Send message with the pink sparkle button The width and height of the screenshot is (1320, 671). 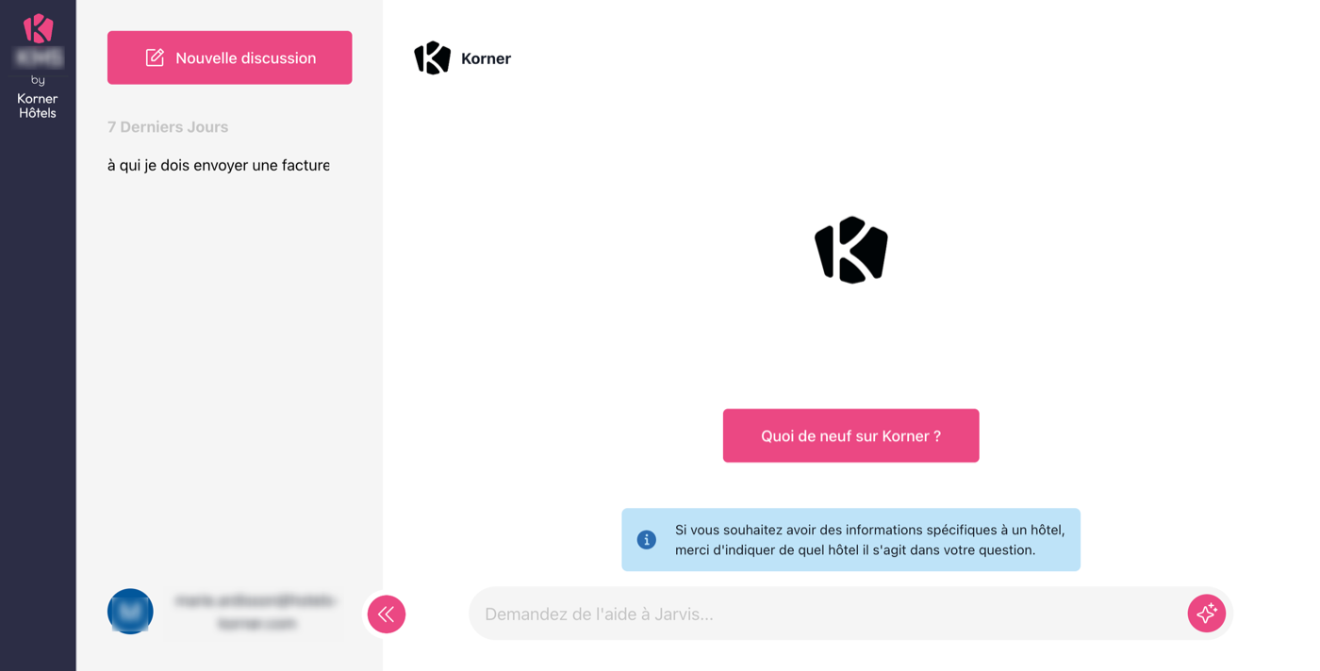[1206, 614]
